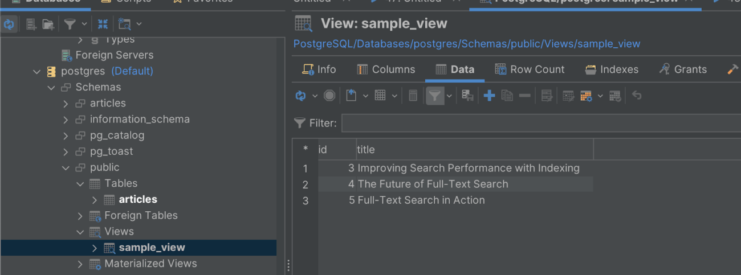Select the pg_catalog schema in tree
Viewport: 741px width, 275px height.
point(117,136)
